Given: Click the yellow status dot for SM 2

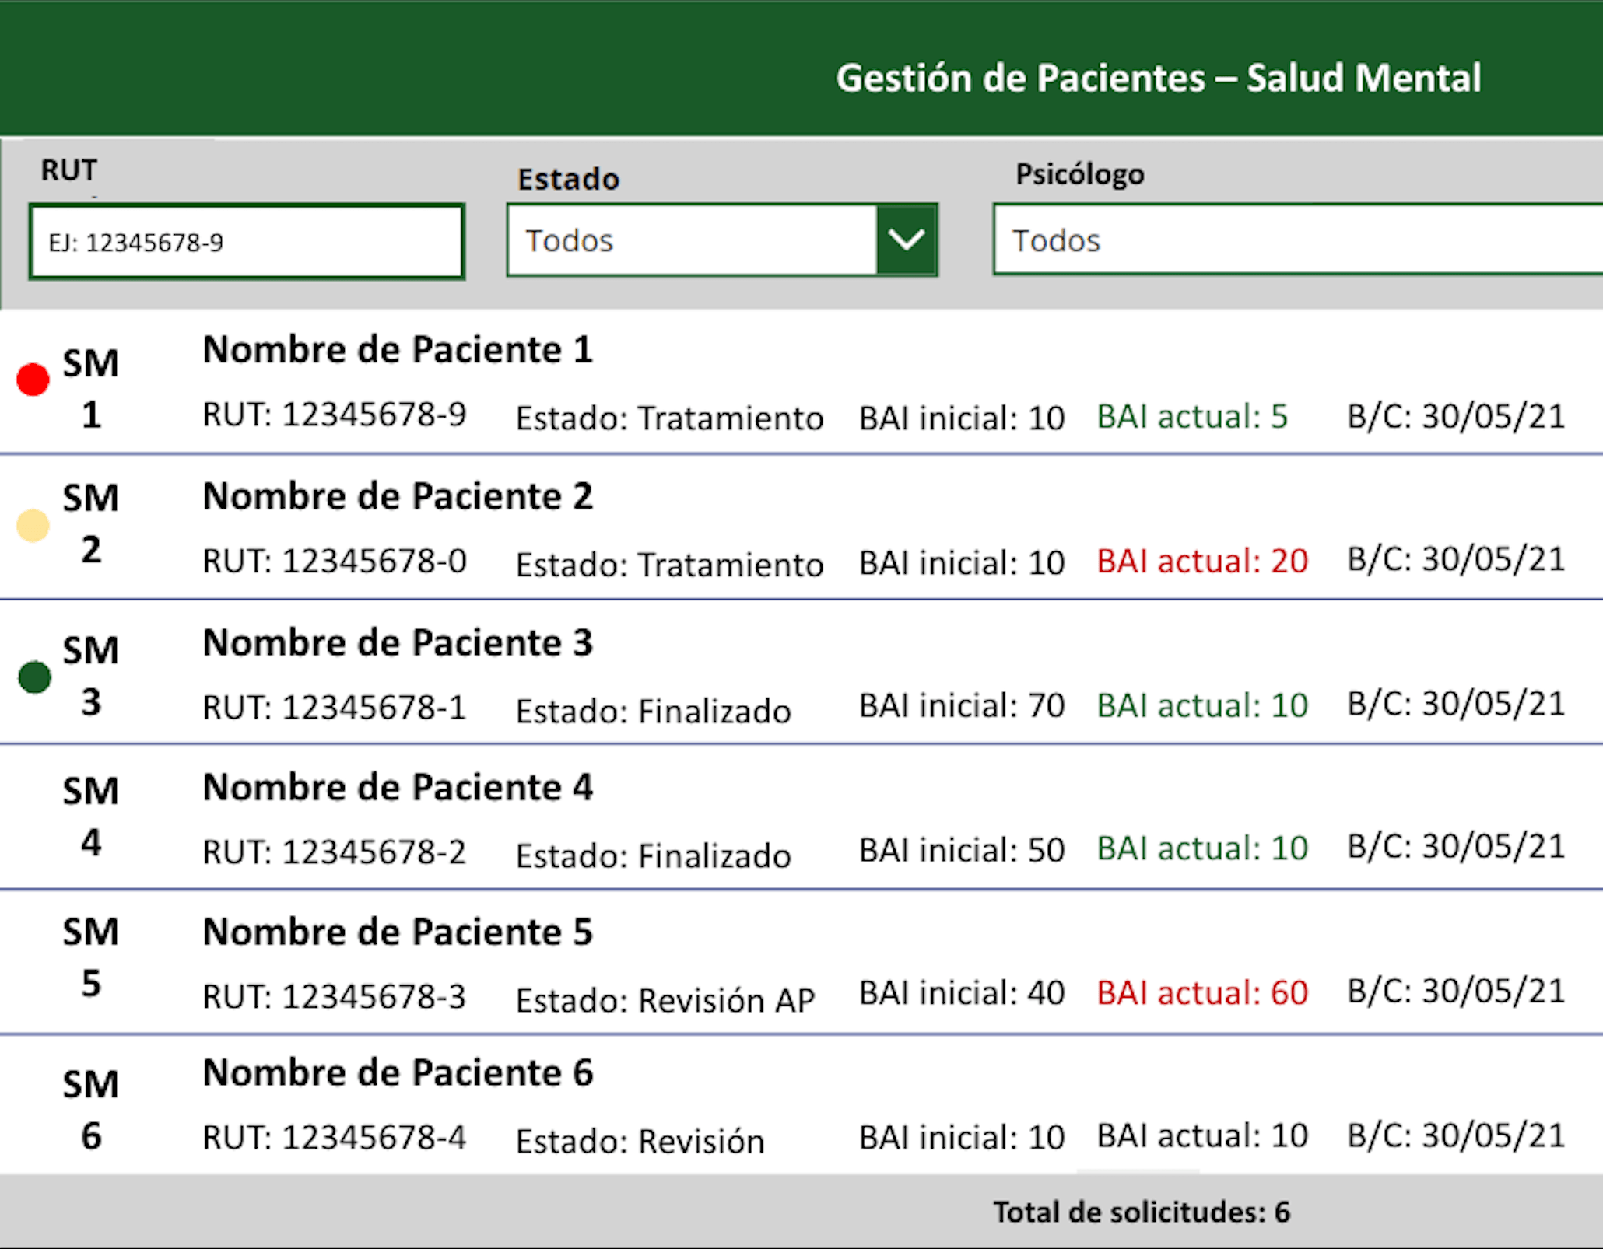Looking at the screenshot, I should [33, 525].
